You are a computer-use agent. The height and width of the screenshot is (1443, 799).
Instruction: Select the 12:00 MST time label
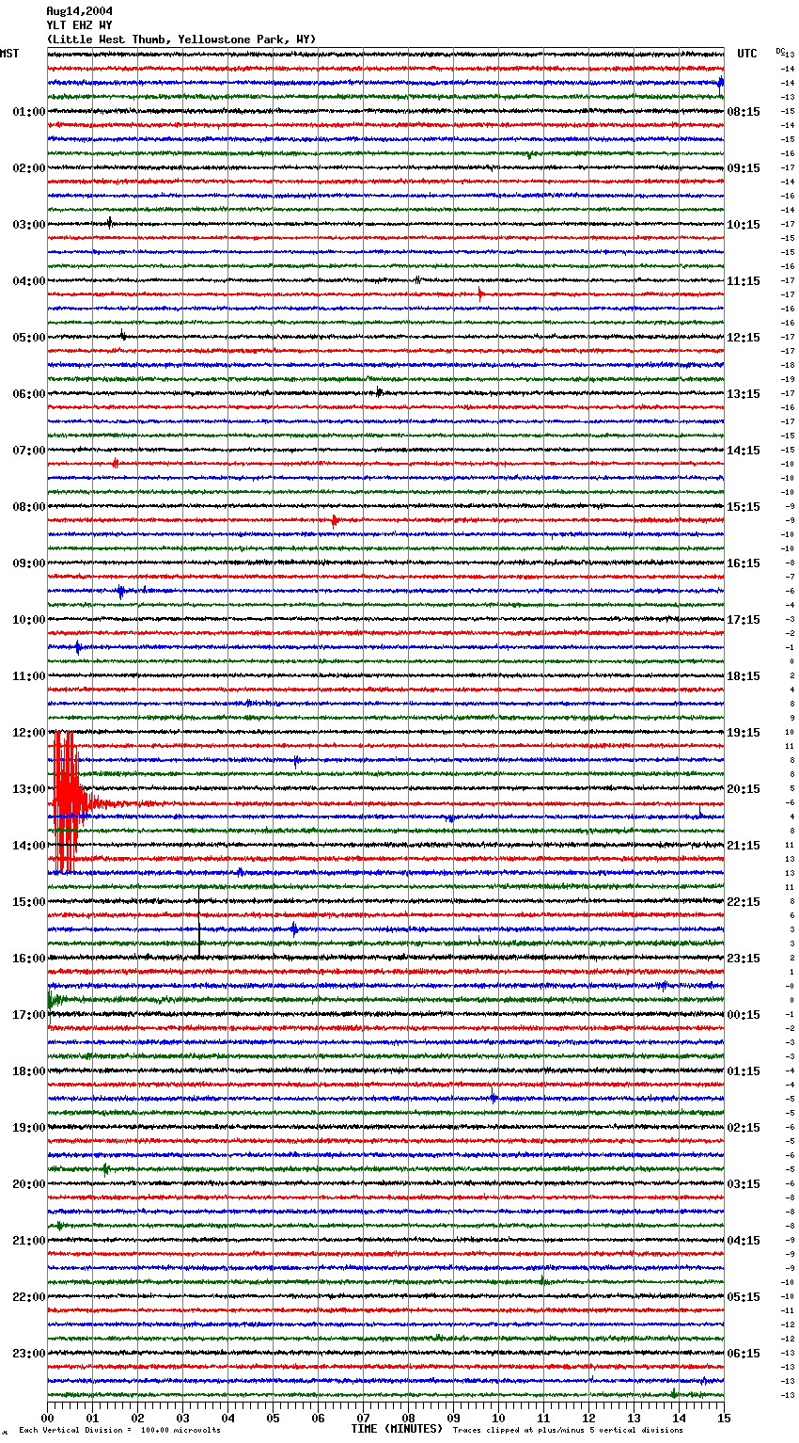click(x=29, y=733)
